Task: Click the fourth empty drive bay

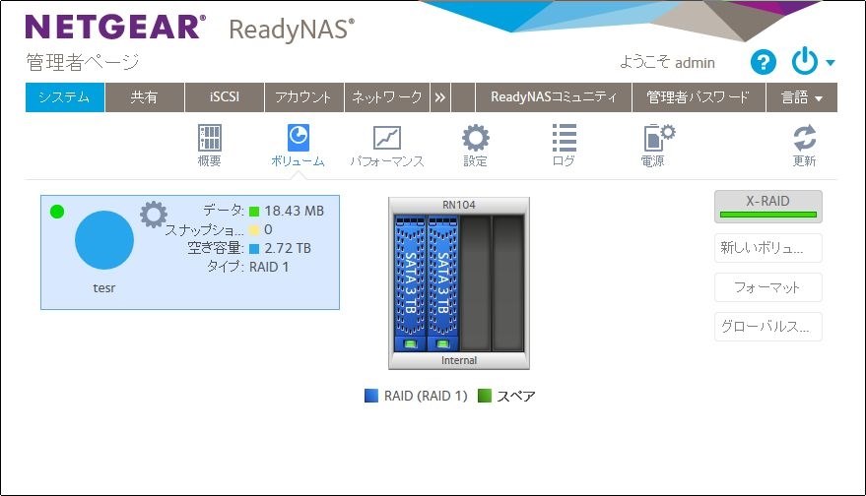Action: [x=508, y=283]
